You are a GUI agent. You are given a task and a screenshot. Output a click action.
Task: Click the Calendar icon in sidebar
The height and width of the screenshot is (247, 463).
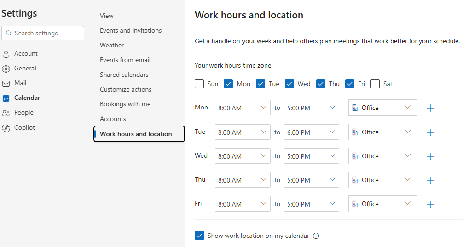[6, 98]
